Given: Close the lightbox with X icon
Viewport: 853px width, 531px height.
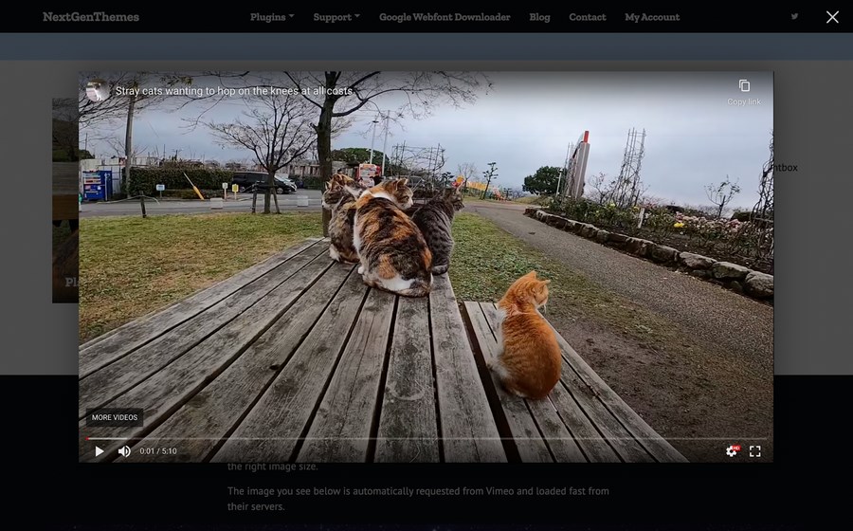Looking at the screenshot, I should pyautogui.click(x=832, y=17).
